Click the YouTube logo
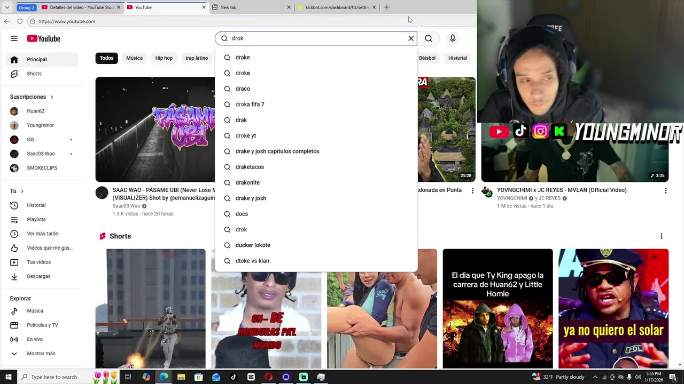684x384 pixels. pos(44,38)
